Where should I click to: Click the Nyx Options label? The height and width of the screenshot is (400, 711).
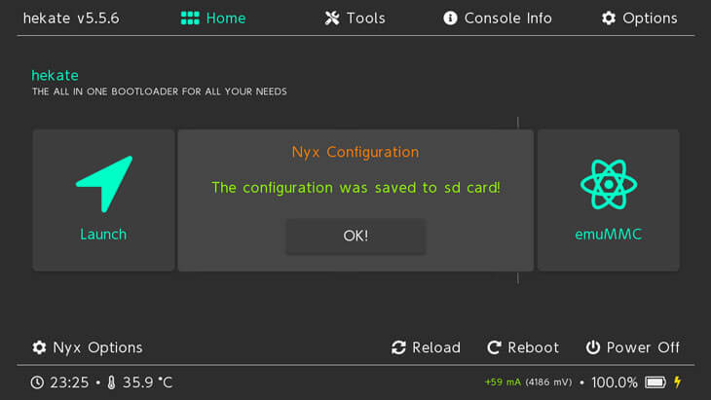pyautogui.click(x=97, y=347)
